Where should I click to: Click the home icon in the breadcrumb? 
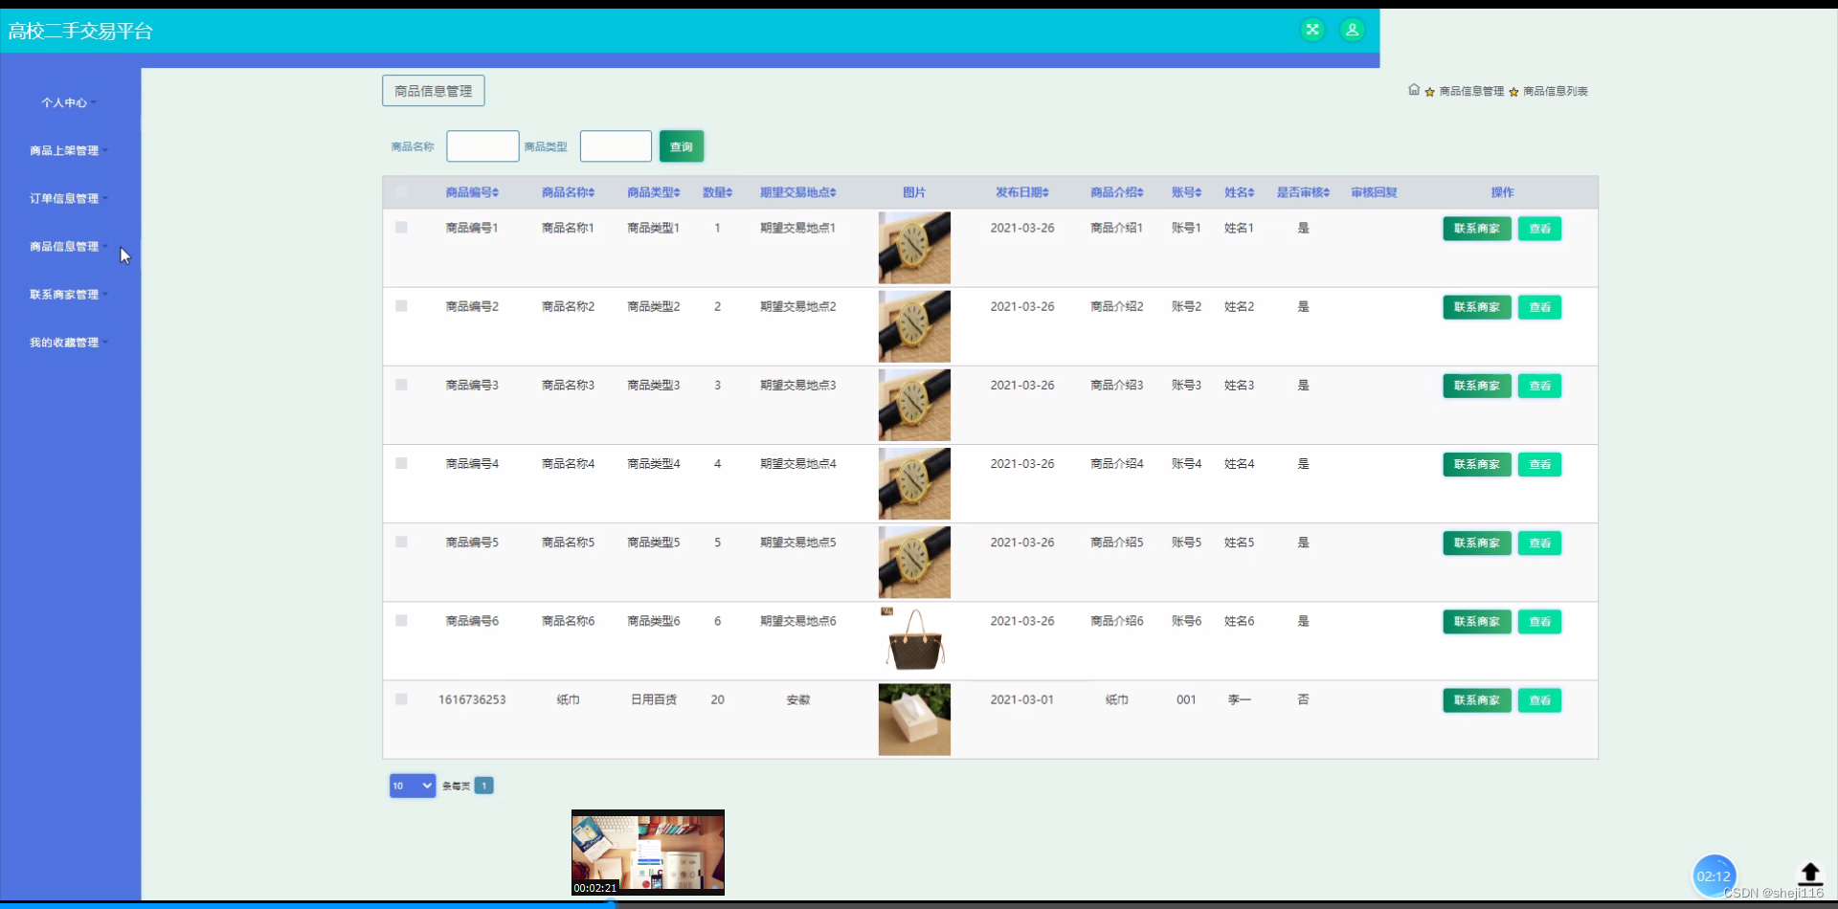pos(1414,89)
